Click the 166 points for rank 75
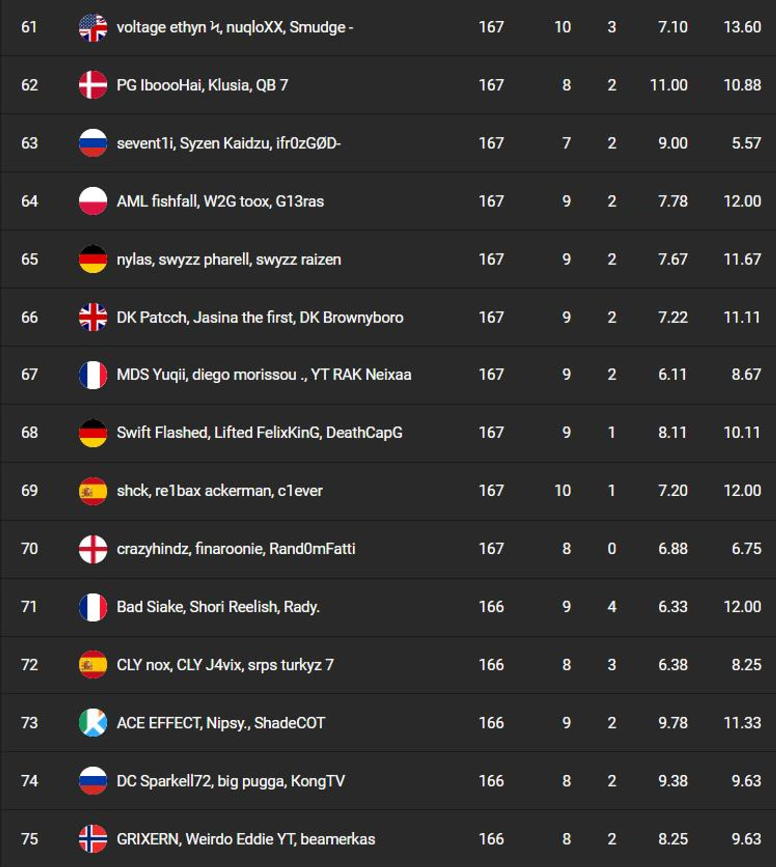This screenshot has height=867, width=776. 491,839
